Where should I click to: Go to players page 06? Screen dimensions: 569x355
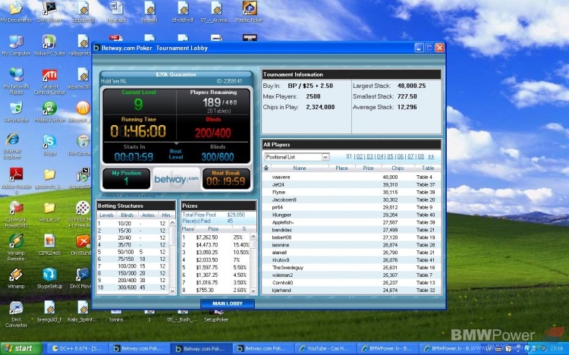tap(400, 156)
